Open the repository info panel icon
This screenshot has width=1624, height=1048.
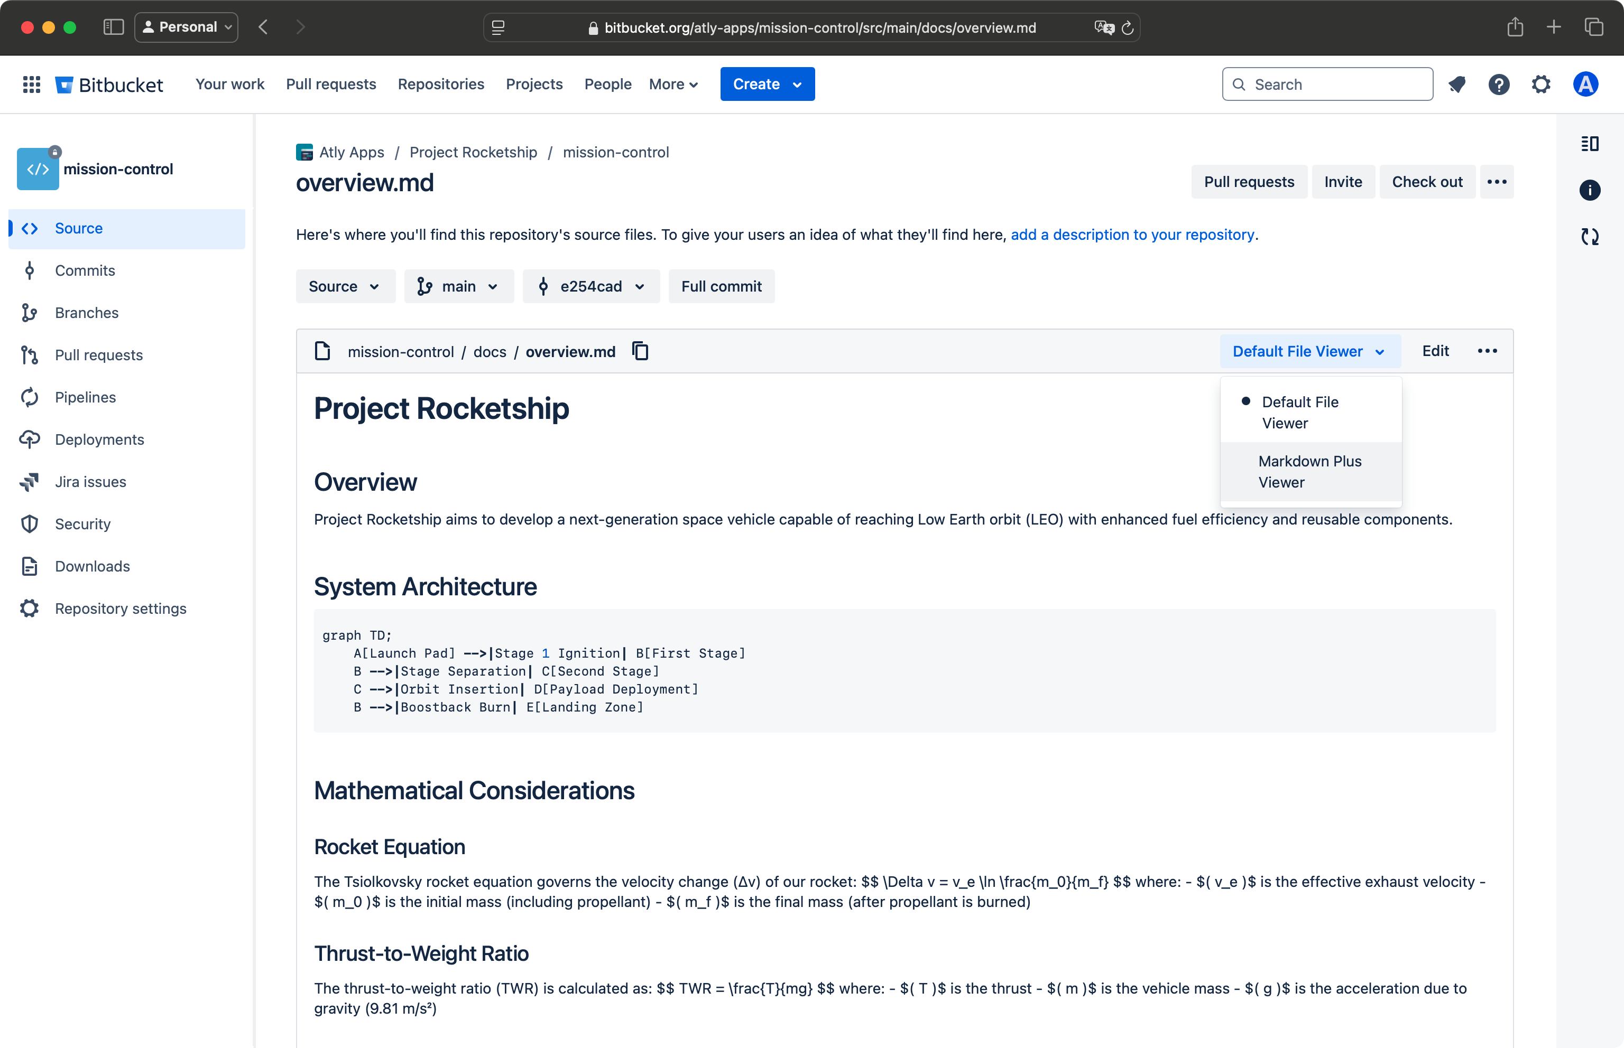click(x=1589, y=190)
